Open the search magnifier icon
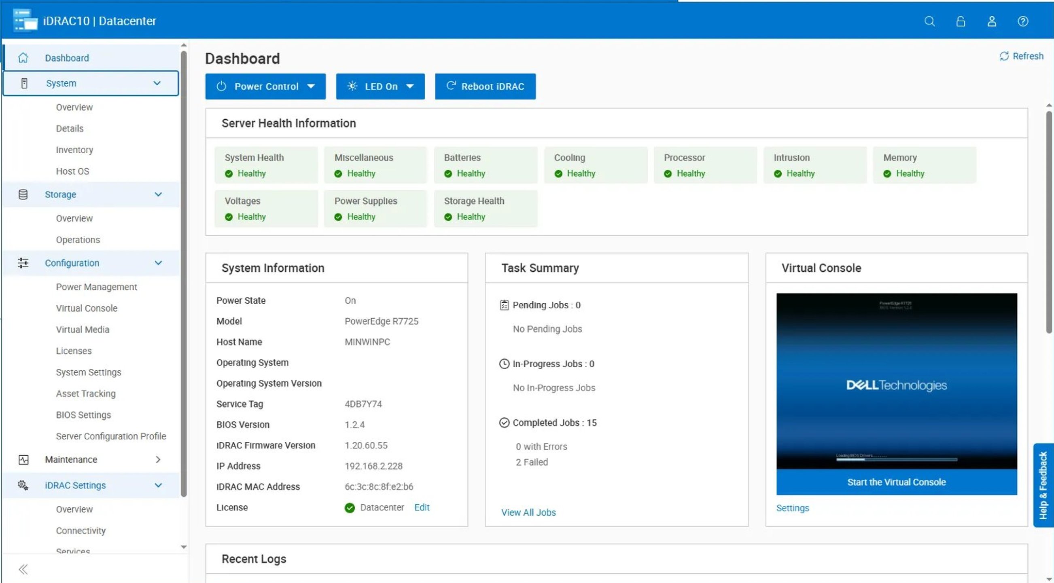The width and height of the screenshot is (1054, 583). point(929,21)
